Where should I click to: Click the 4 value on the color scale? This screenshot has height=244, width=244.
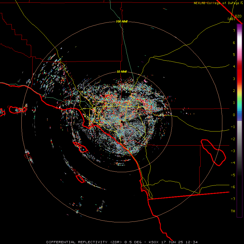[x=234, y=67]
